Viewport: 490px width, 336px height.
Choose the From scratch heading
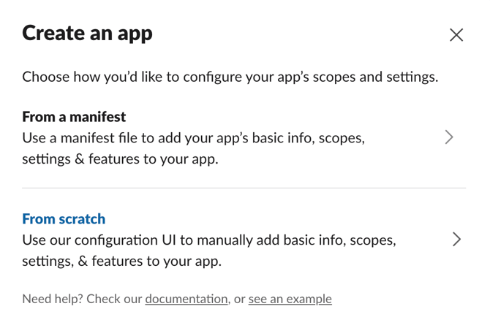pyautogui.click(x=64, y=219)
